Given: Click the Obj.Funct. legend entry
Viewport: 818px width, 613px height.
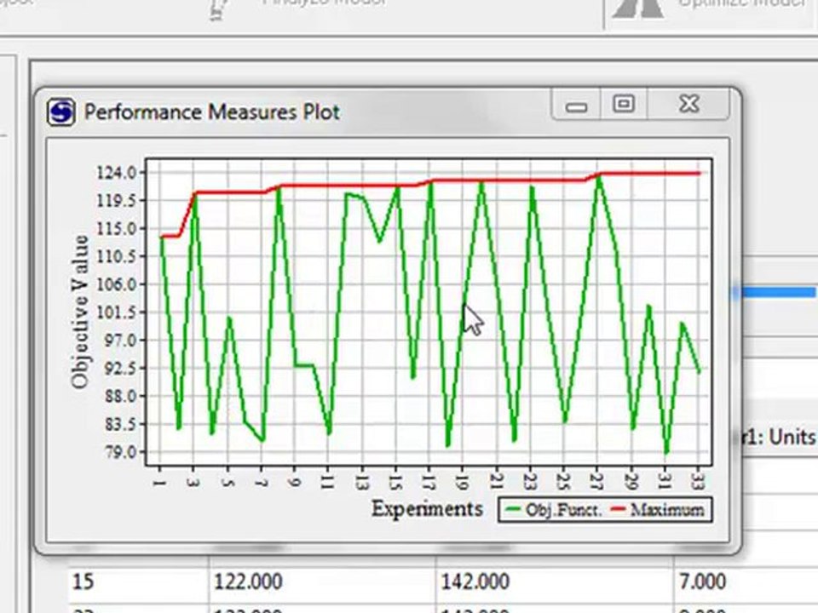Looking at the screenshot, I should click(554, 509).
